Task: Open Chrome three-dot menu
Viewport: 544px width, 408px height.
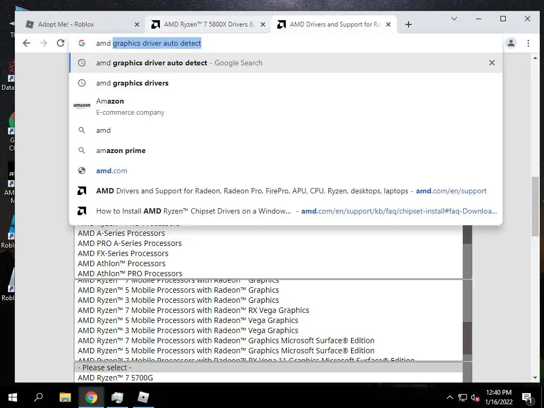Action: point(528,43)
